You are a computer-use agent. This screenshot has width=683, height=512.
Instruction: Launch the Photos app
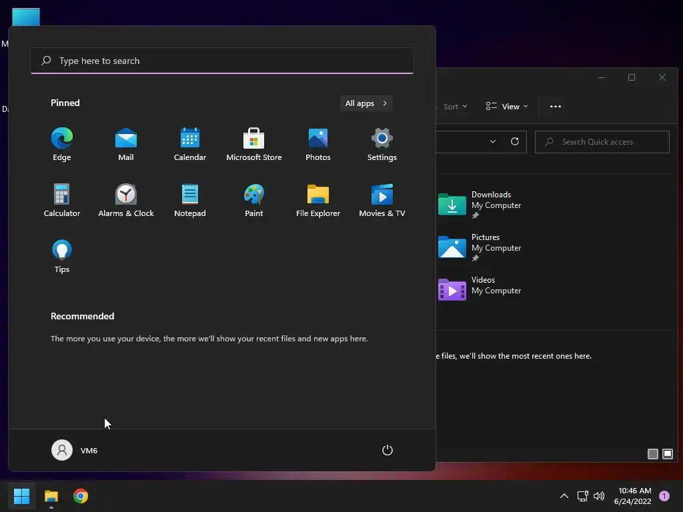tap(318, 145)
